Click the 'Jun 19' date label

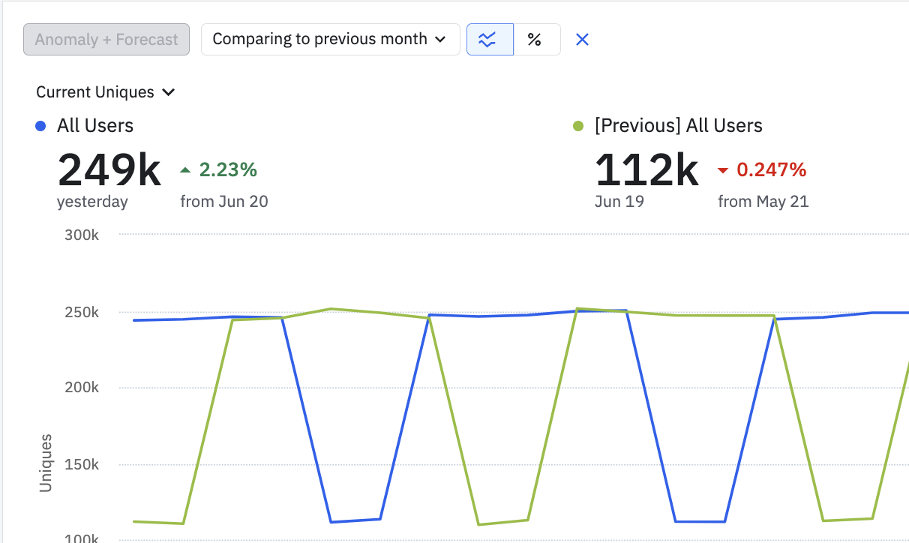click(619, 202)
